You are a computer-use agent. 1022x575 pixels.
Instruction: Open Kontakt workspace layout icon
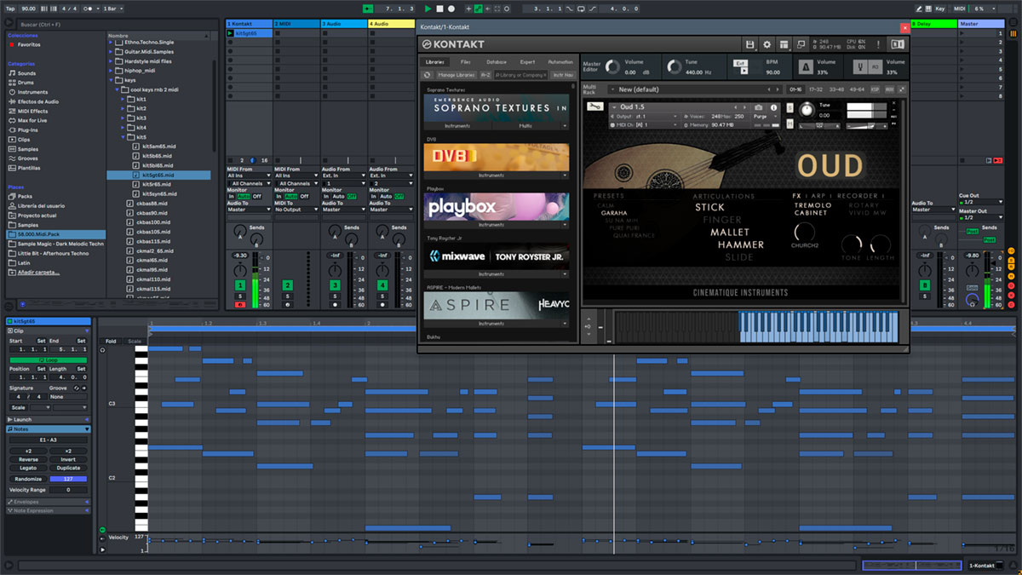783,44
